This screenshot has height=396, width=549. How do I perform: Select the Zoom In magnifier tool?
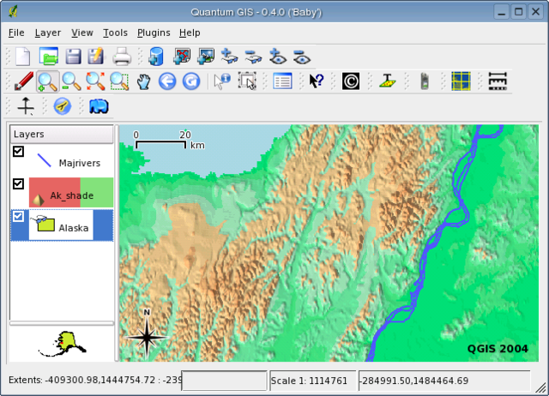pos(47,81)
